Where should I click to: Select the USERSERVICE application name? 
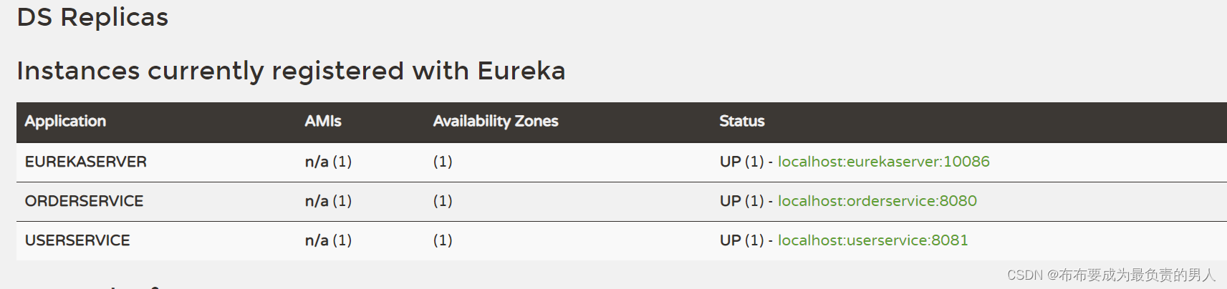[x=77, y=240]
